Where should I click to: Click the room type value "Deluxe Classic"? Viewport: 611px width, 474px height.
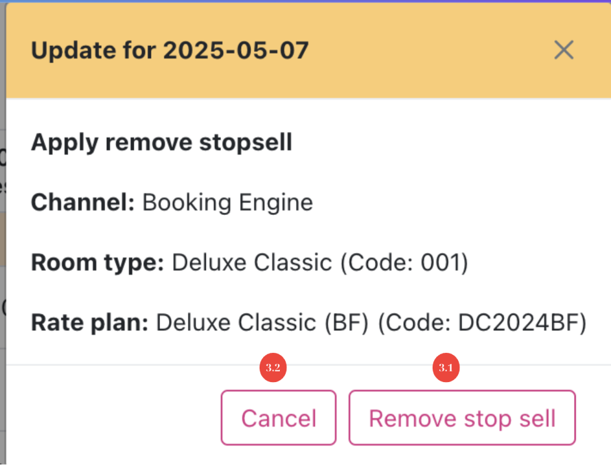pos(252,263)
